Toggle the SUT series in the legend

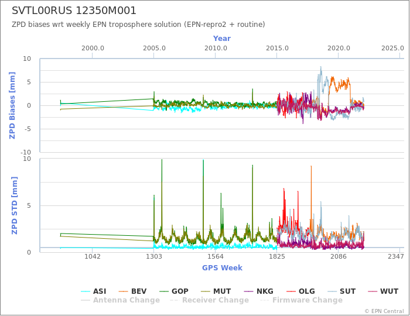click(341, 291)
